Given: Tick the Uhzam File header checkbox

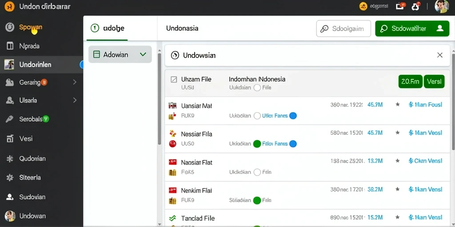Looking at the screenshot, I should 174,79.
